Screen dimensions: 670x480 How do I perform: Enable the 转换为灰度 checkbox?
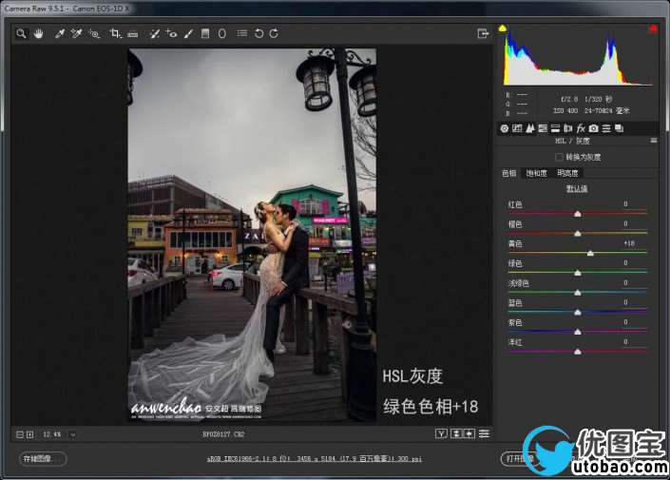click(x=559, y=157)
